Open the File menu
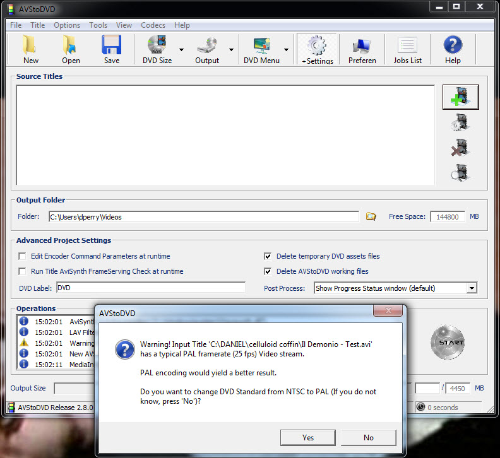Screen dimensions: 500x458 [x=16, y=25]
